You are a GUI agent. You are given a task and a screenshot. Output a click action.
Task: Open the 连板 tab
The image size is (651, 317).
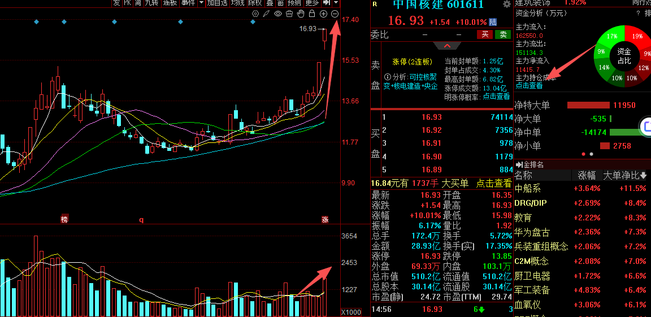170,3
